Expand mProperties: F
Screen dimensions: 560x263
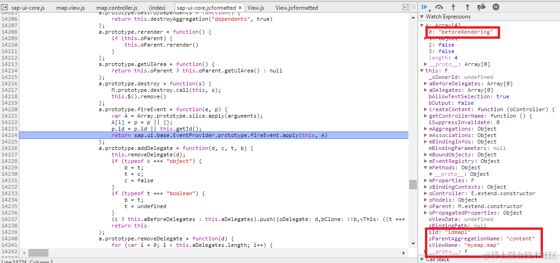(425, 180)
